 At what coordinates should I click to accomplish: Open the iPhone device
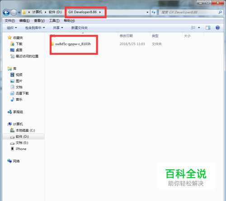pyautogui.click(x=21, y=149)
